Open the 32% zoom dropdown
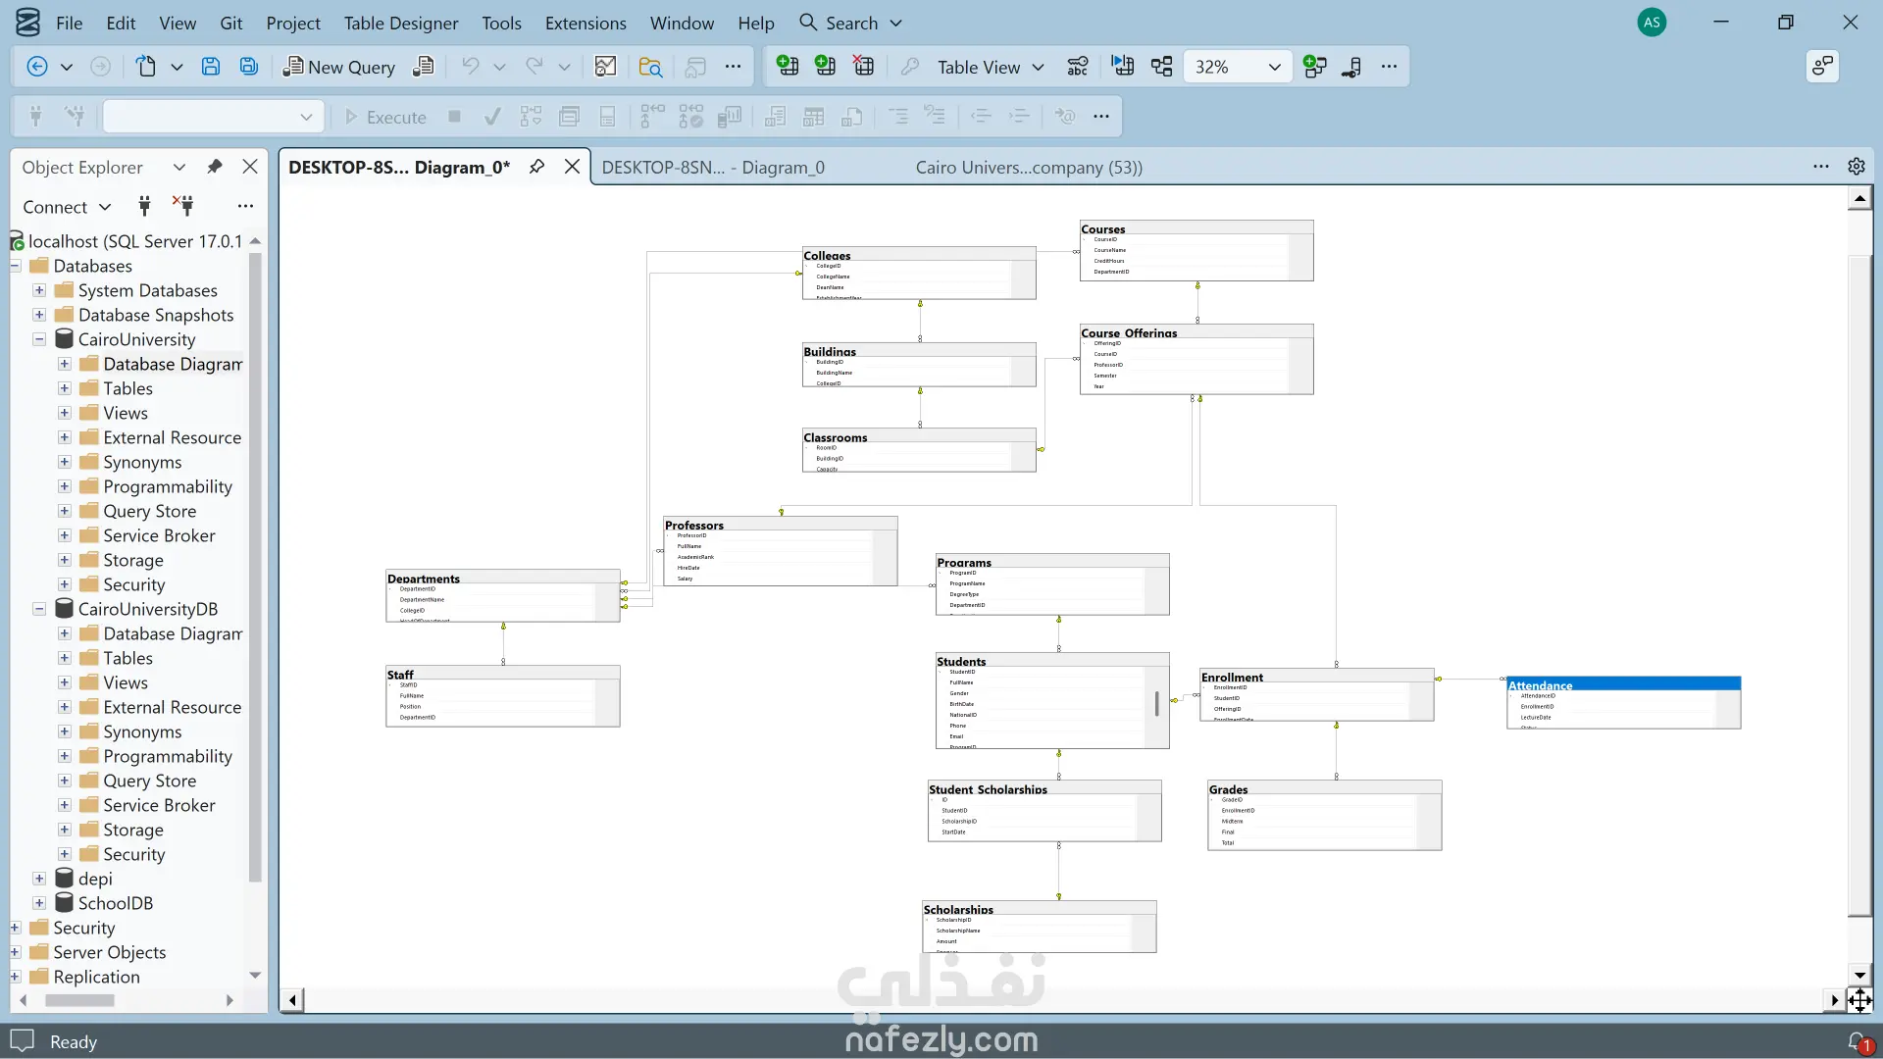Viewport: 1883px width, 1059px height. coord(1274,67)
